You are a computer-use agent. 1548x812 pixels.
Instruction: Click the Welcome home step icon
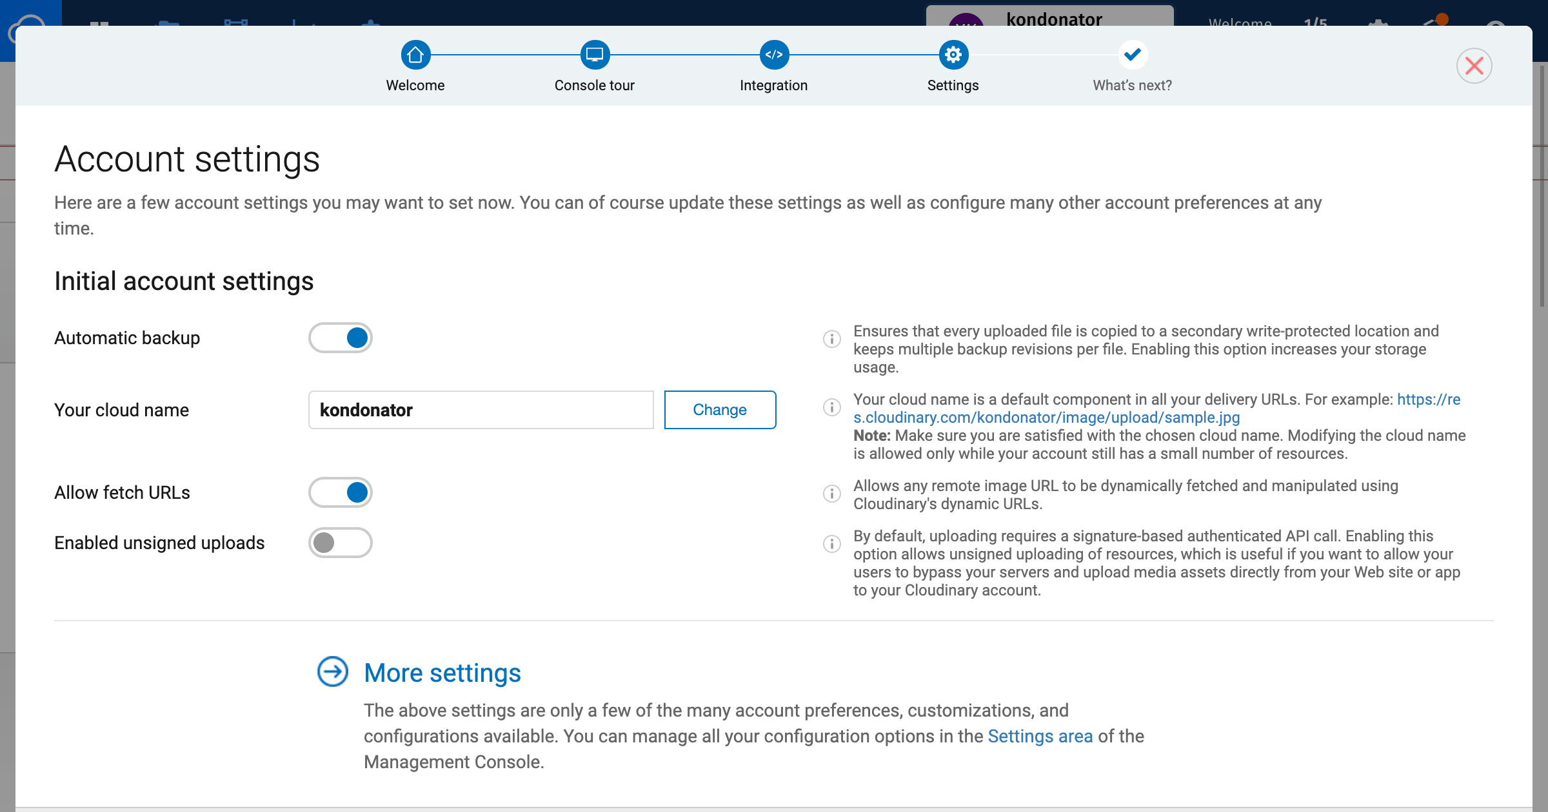tap(415, 55)
